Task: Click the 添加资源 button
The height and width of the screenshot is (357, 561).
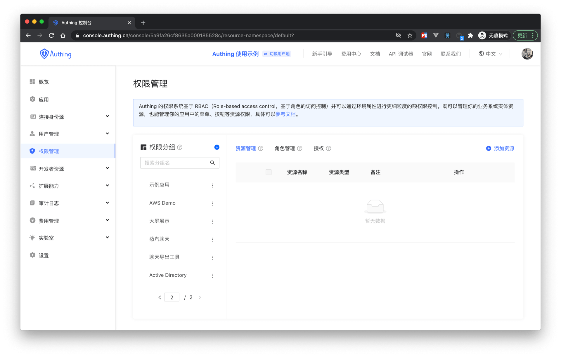Action: click(500, 149)
